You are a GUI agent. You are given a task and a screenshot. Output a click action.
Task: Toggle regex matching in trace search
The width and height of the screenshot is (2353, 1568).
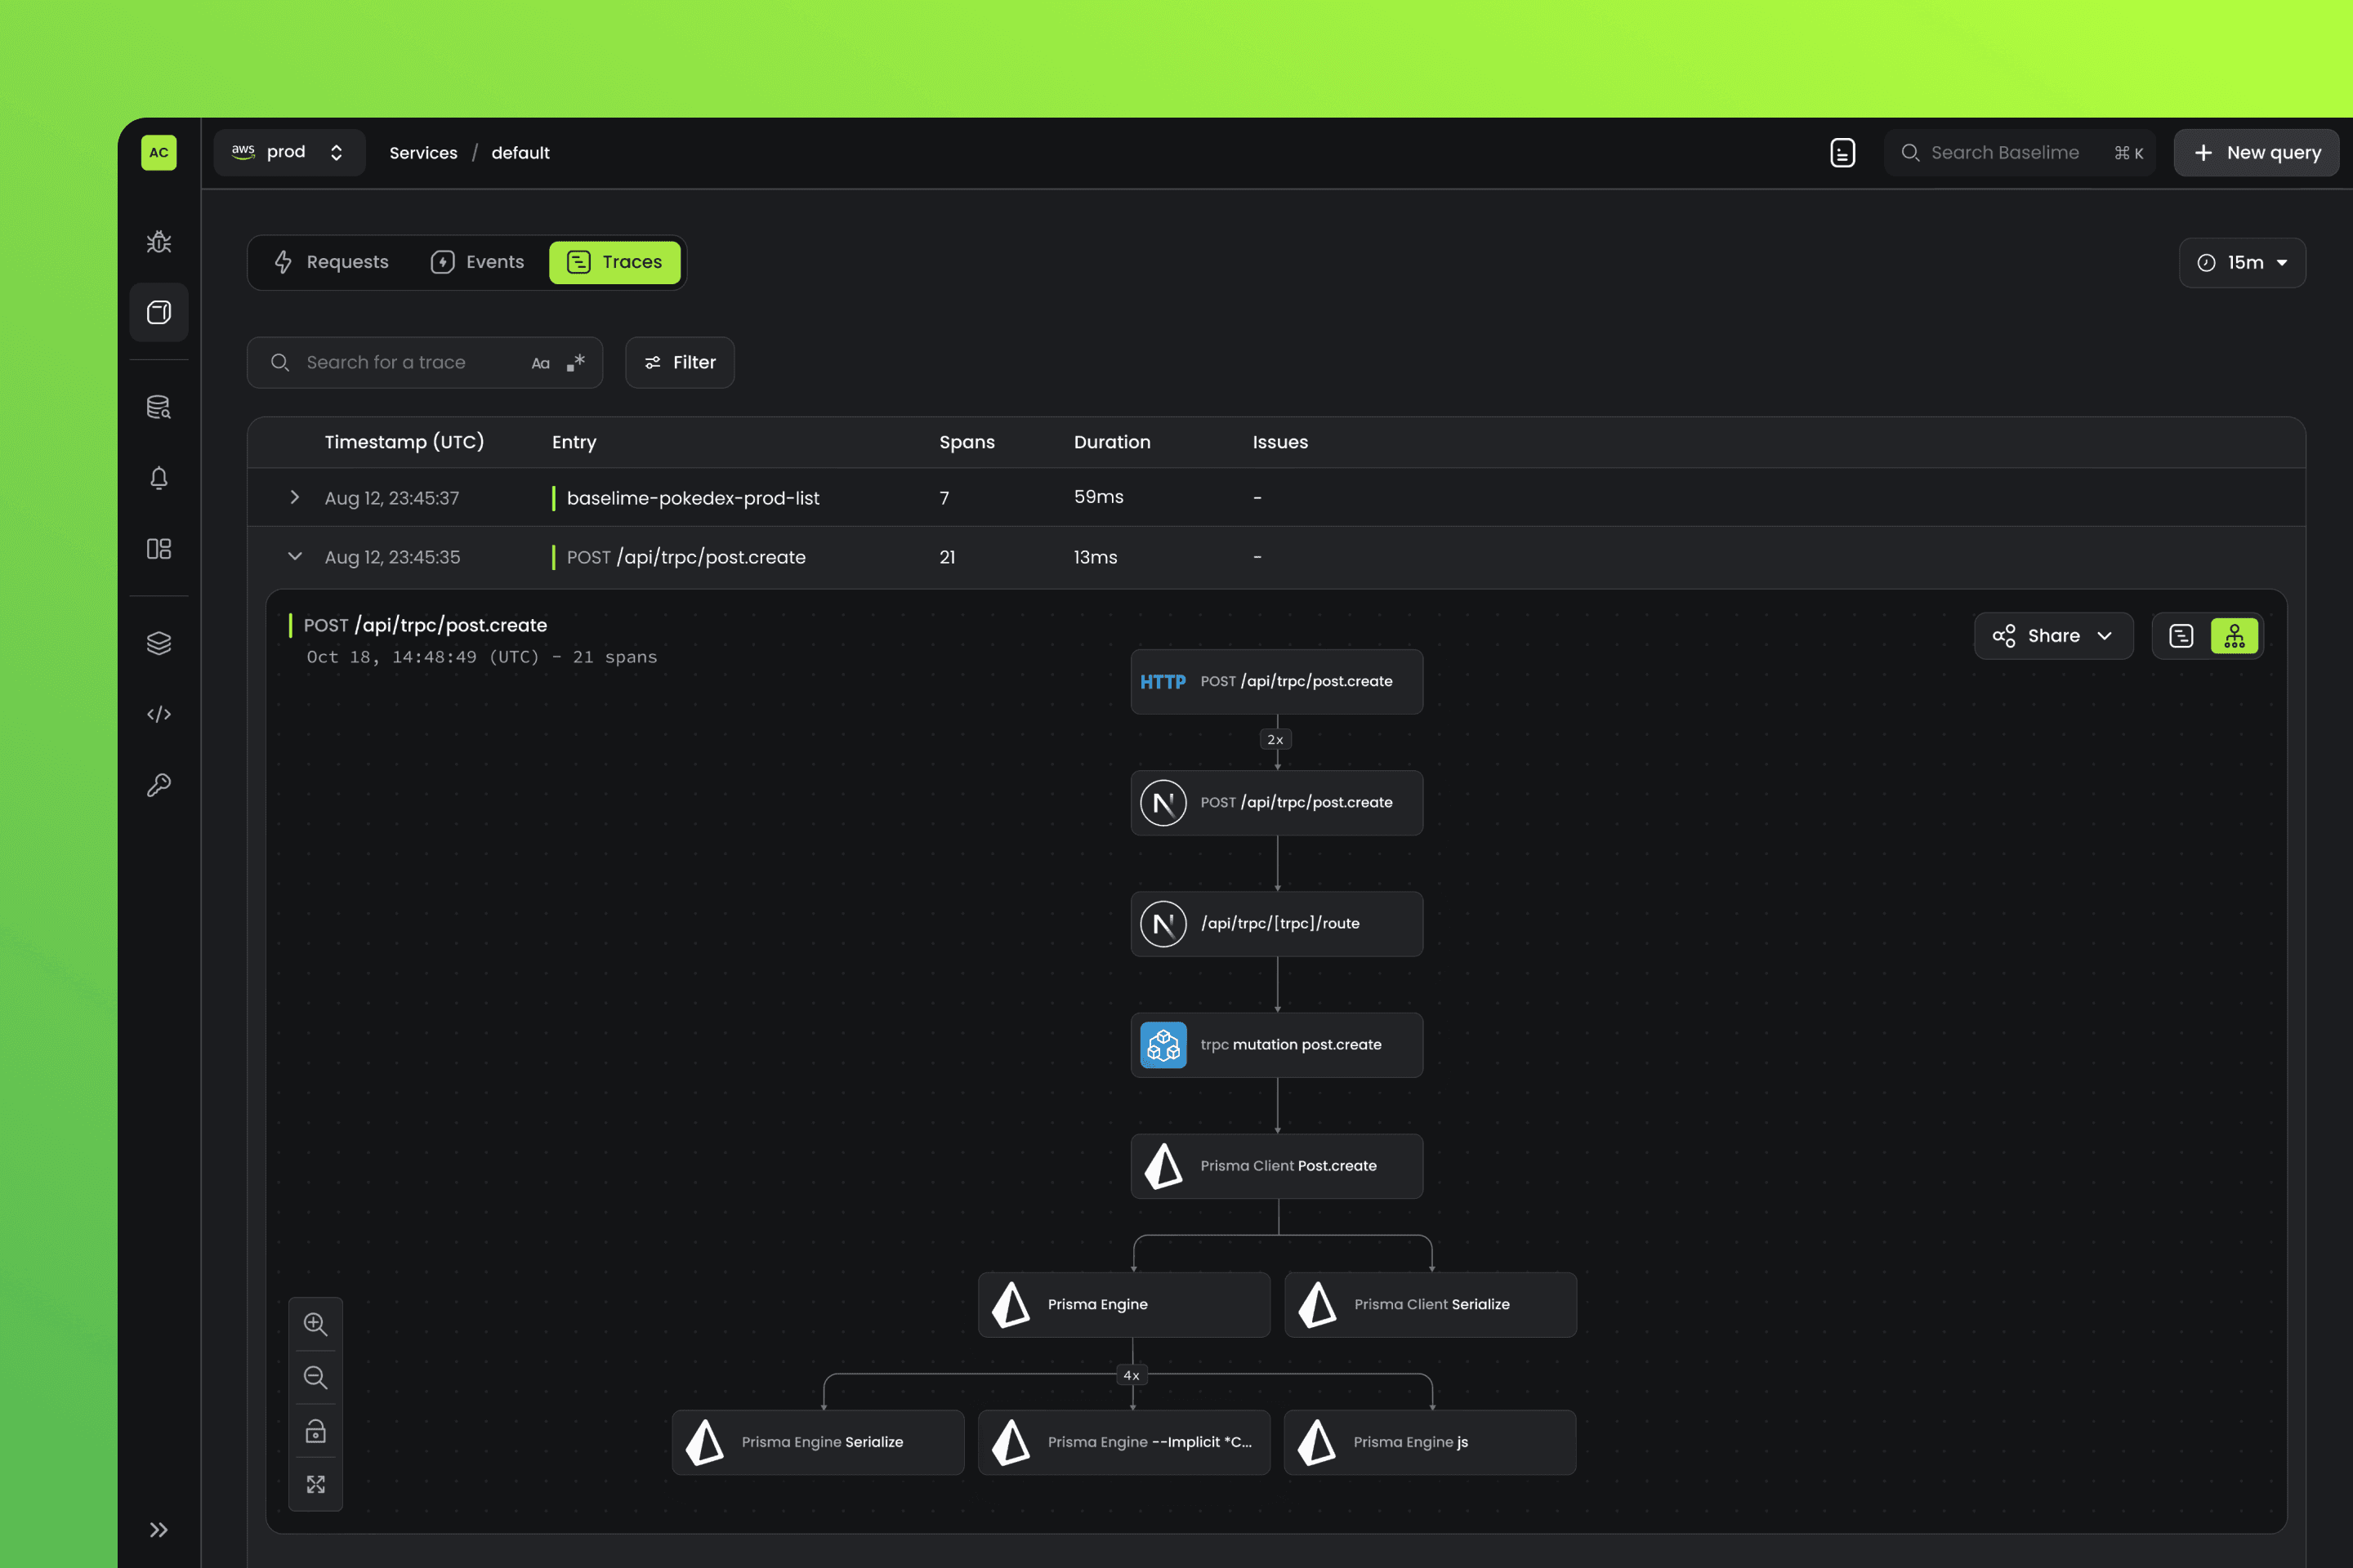tap(575, 362)
